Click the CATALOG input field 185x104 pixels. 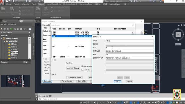(x=130, y=51)
